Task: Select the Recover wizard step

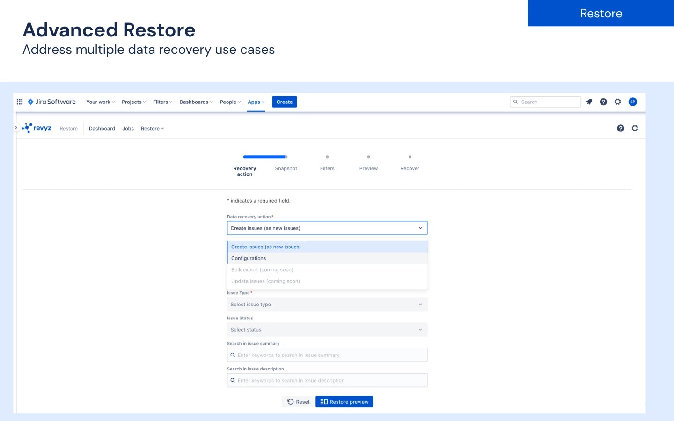Action: point(410,168)
